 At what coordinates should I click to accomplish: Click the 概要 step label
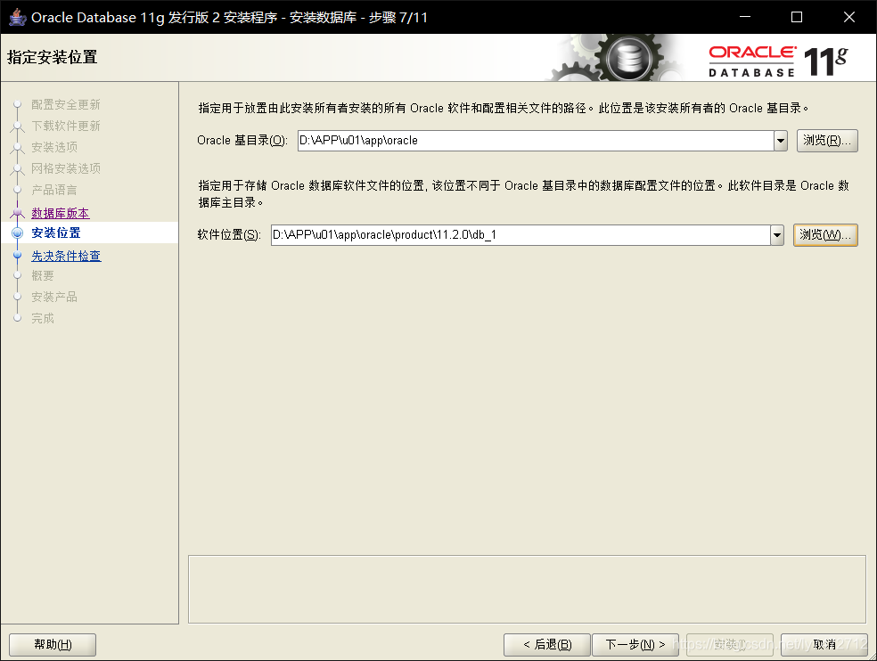[43, 275]
